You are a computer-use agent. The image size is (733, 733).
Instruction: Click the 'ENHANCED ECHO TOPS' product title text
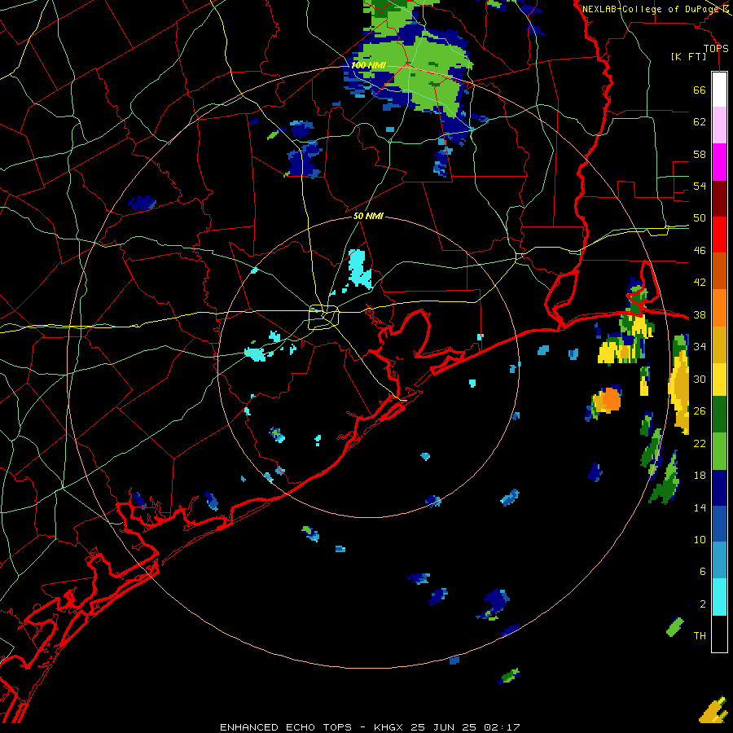[286, 727]
